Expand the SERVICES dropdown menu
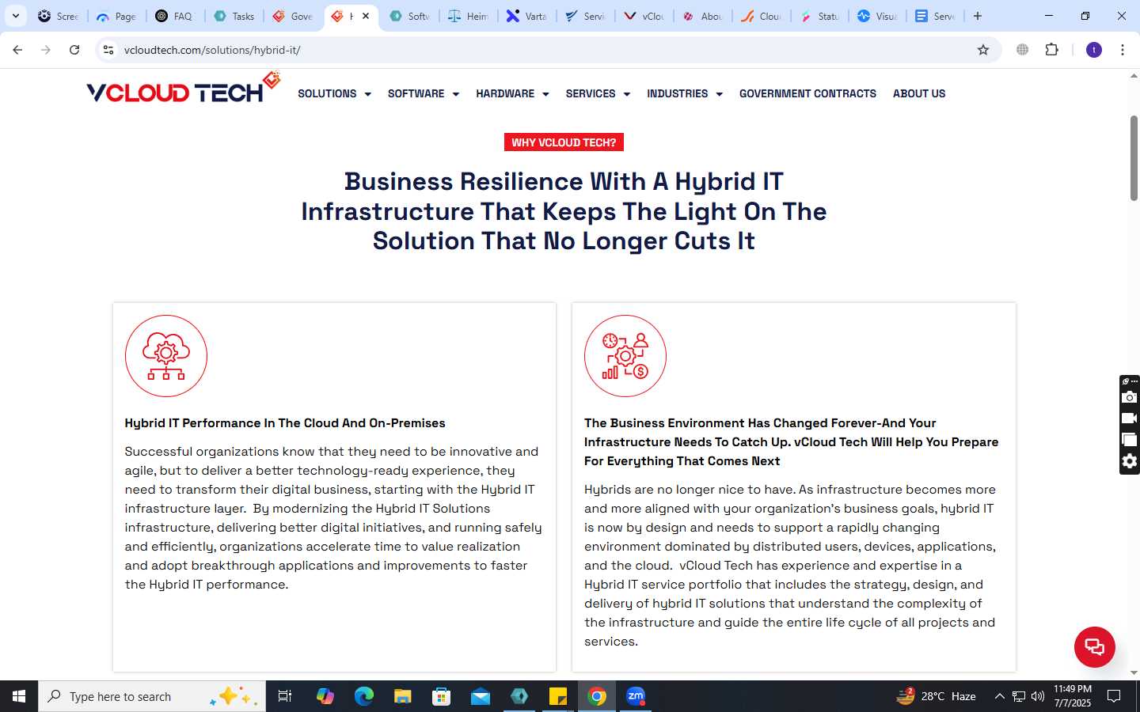This screenshot has width=1140, height=712. pos(598,93)
